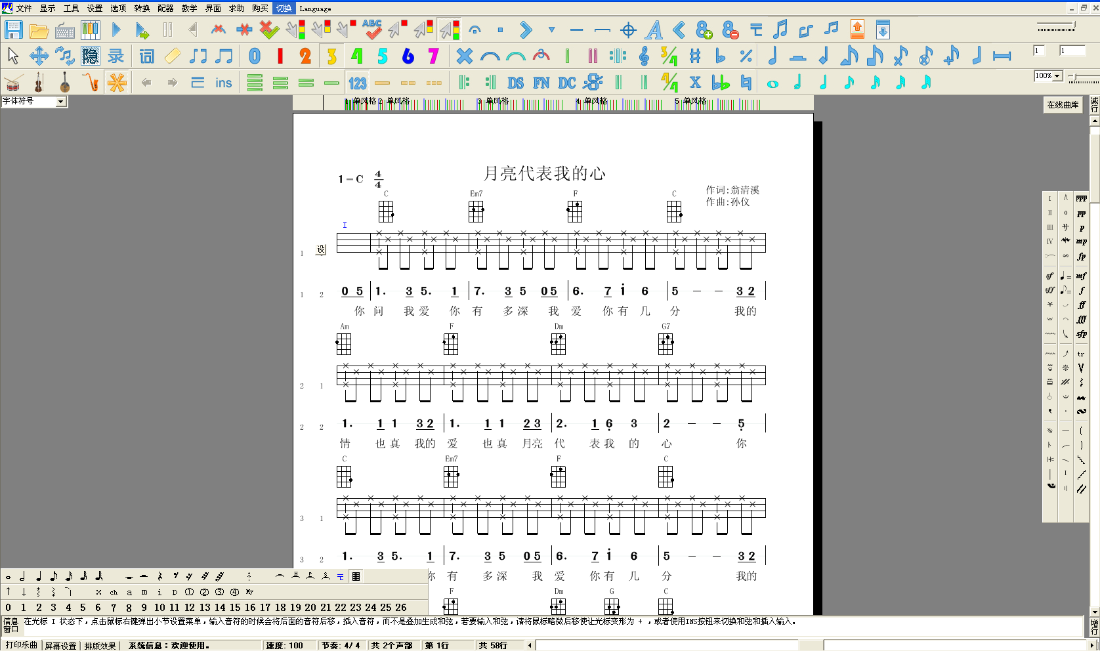The height and width of the screenshot is (651, 1100).
Task: Click the large letter A text tool
Action: 654,30
